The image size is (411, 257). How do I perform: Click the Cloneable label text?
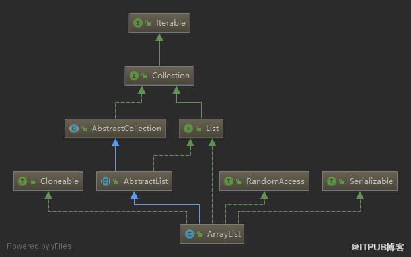[59, 181]
